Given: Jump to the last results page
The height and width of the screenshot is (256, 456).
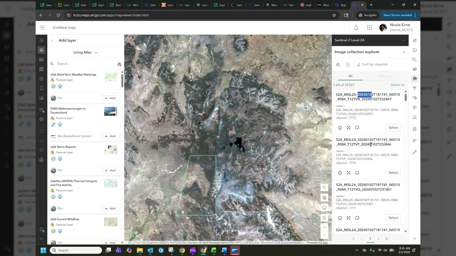Looking at the screenshot, I should (x=387, y=239).
